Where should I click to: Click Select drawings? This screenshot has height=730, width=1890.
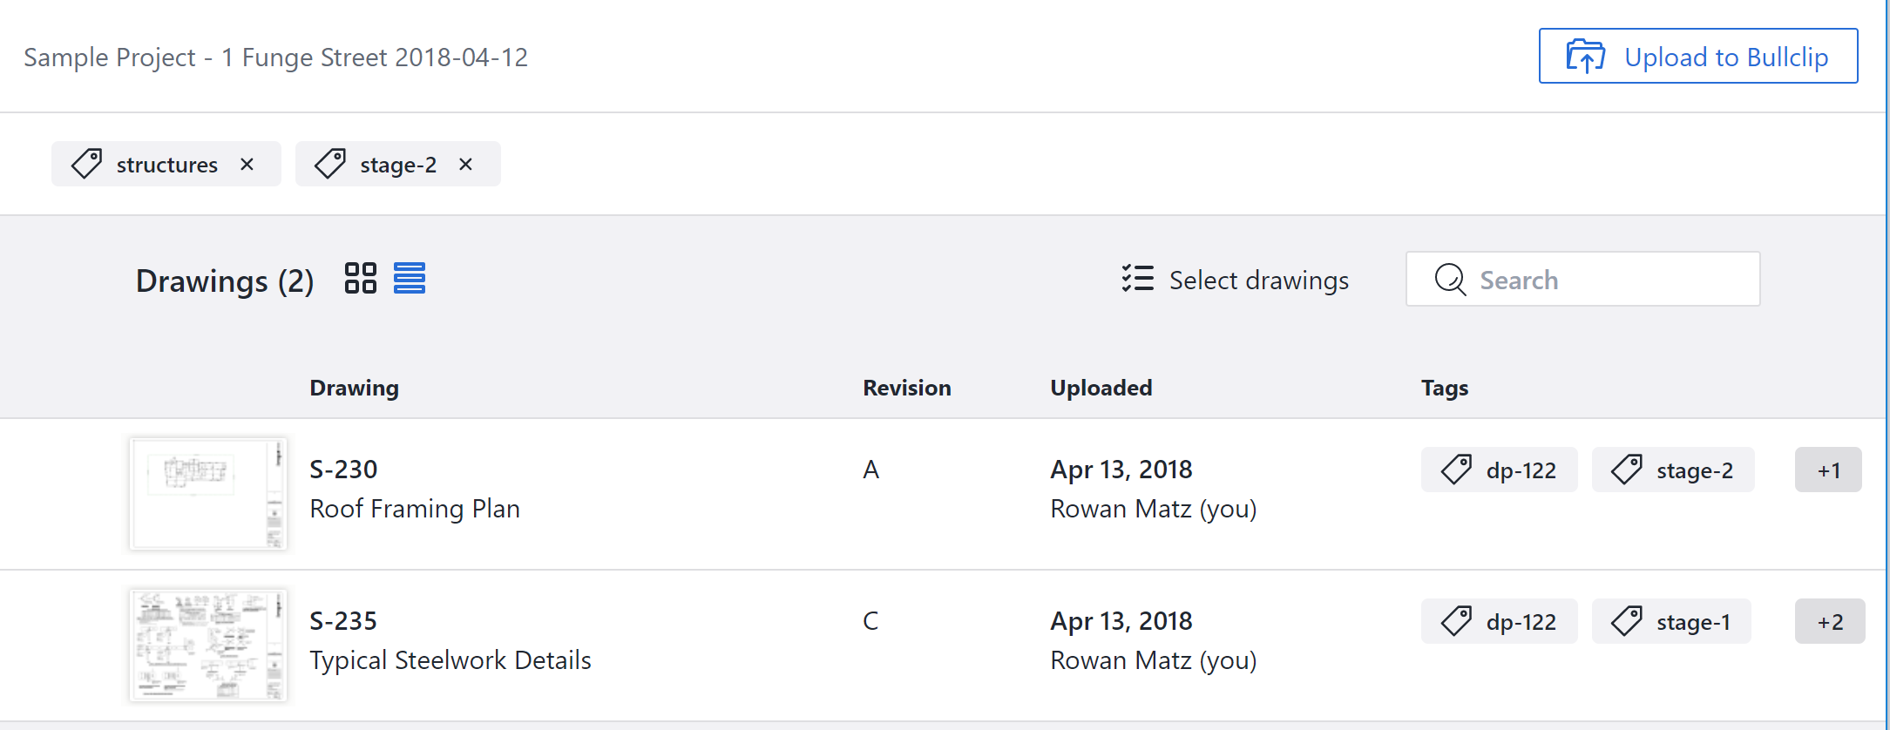tap(1258, 281)
